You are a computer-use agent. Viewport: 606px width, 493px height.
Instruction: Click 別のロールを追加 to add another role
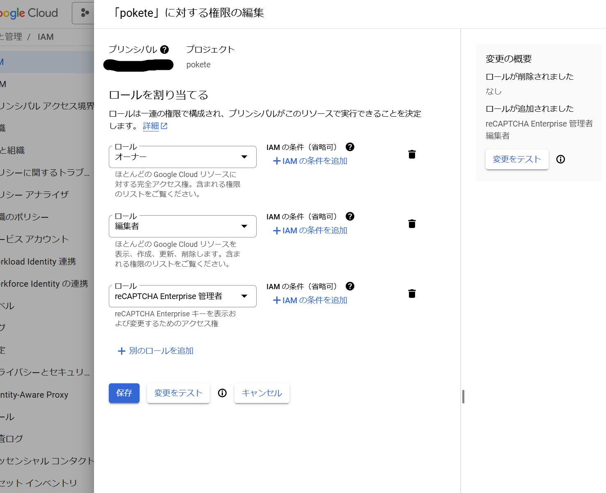point(156,351)
